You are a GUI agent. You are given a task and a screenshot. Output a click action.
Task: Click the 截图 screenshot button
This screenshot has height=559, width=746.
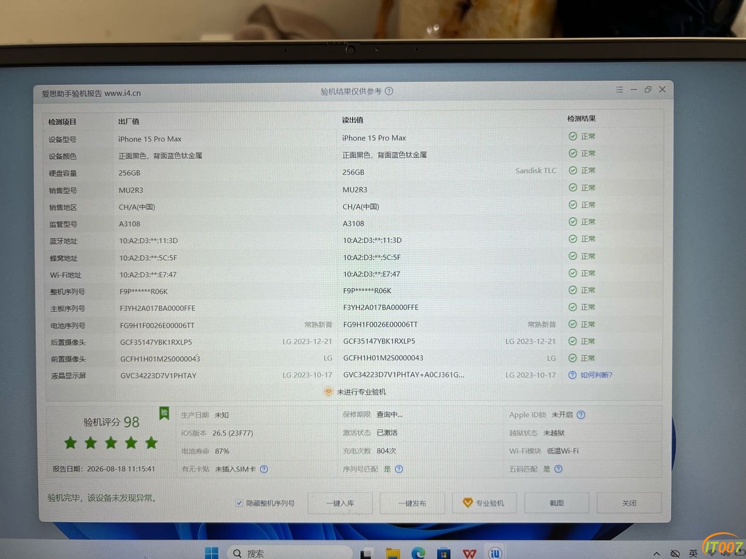[557, 503]
